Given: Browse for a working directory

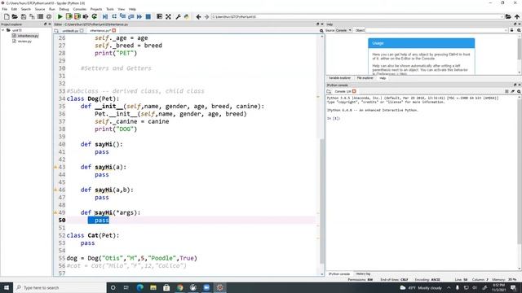Looking at the screenshot, I should [508, 16].
